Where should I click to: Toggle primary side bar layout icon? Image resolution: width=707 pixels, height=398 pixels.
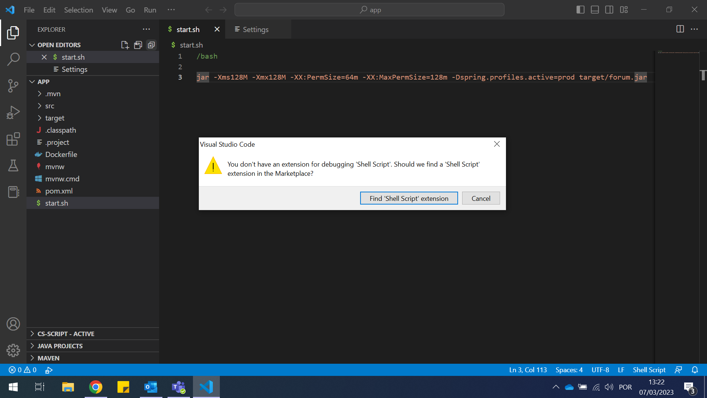pos(580,10)
